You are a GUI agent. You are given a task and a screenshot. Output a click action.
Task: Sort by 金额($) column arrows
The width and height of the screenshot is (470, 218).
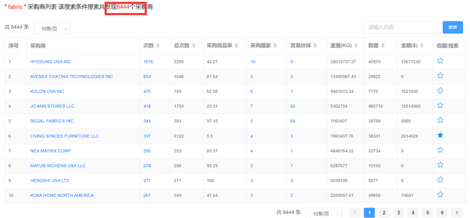click(x=422, y=46)
